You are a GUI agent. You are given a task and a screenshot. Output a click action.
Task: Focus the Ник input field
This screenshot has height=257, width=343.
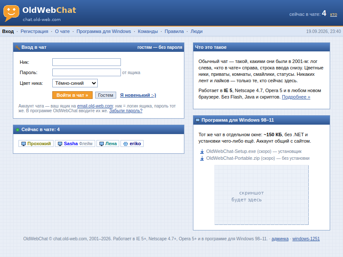tap(87, 62)
